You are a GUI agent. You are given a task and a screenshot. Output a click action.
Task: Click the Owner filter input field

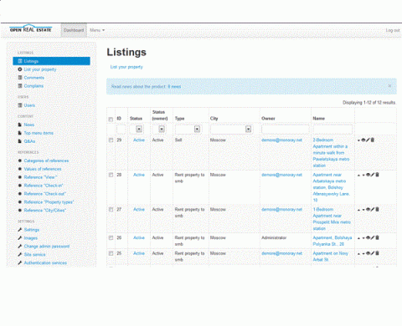tap(285, 130)
